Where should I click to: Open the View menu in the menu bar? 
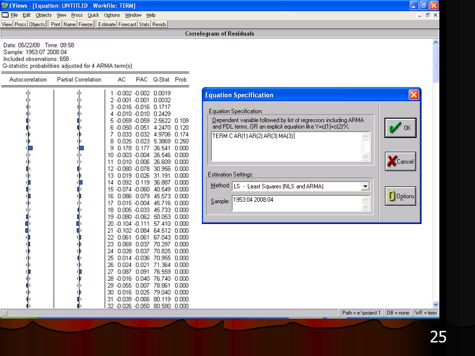(61, 15)
